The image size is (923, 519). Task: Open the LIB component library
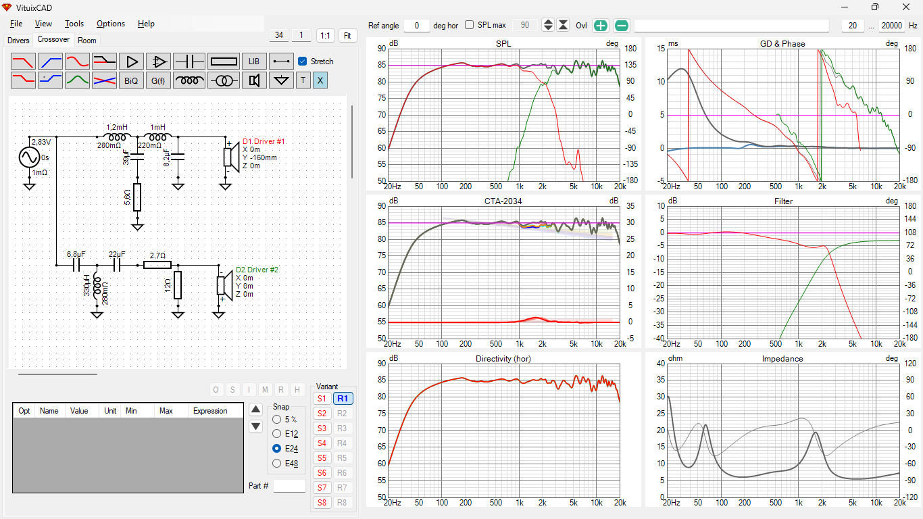pos(254,61)
